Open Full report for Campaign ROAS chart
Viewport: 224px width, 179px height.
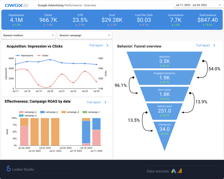[94, 102]
